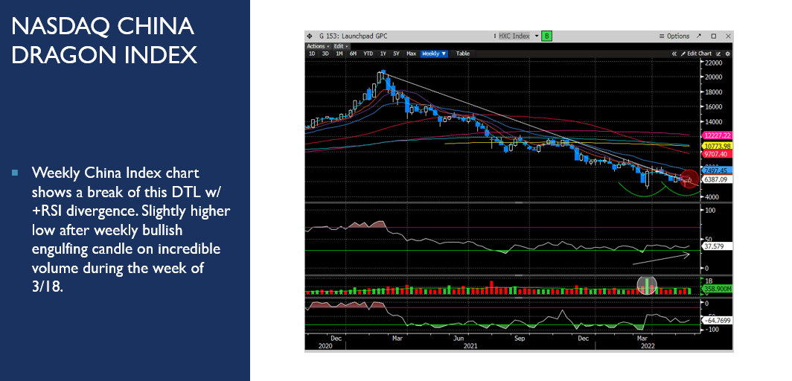Open the Weekly periodicity dropdown
792x381 pixels.
tap(434, 54)
